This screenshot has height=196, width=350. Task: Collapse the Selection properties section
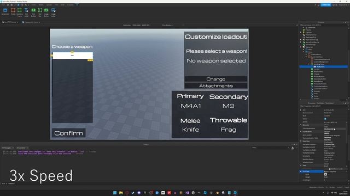click(x=301, y=141)
